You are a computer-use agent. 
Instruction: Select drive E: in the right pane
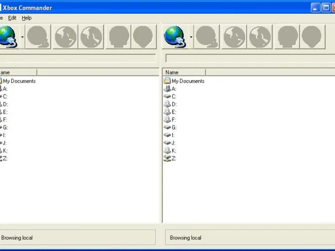click(170, 112)
